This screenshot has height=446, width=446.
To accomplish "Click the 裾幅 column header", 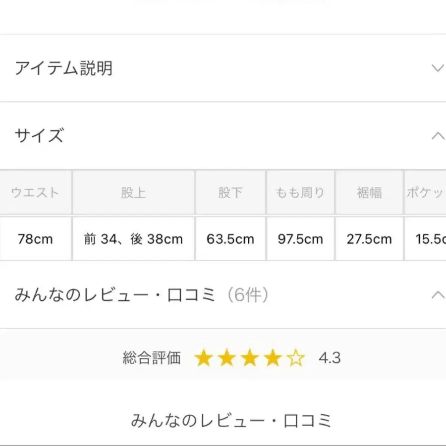I will tap(369, 193).
